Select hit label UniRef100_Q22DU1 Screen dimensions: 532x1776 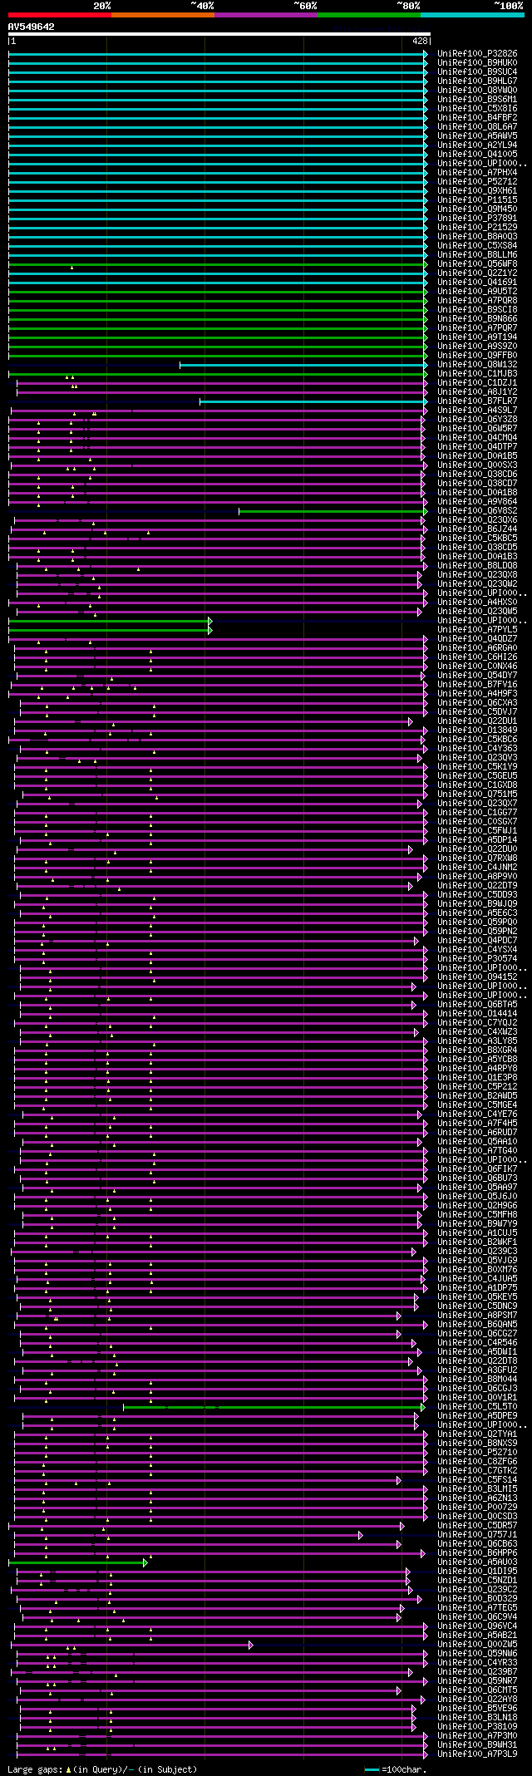click(x=477, y=721)
